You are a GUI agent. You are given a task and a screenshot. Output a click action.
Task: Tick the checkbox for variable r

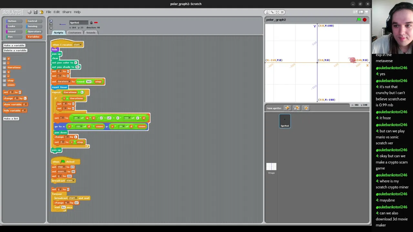pos(4,76)
